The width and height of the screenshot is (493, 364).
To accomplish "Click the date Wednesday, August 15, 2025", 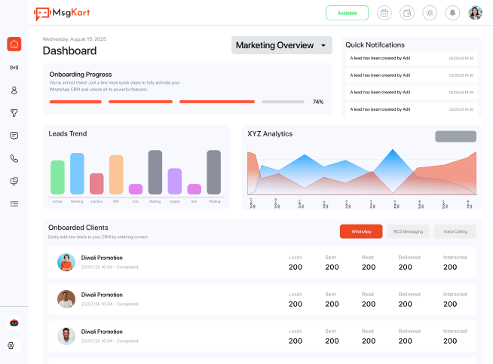I will 75,39.
